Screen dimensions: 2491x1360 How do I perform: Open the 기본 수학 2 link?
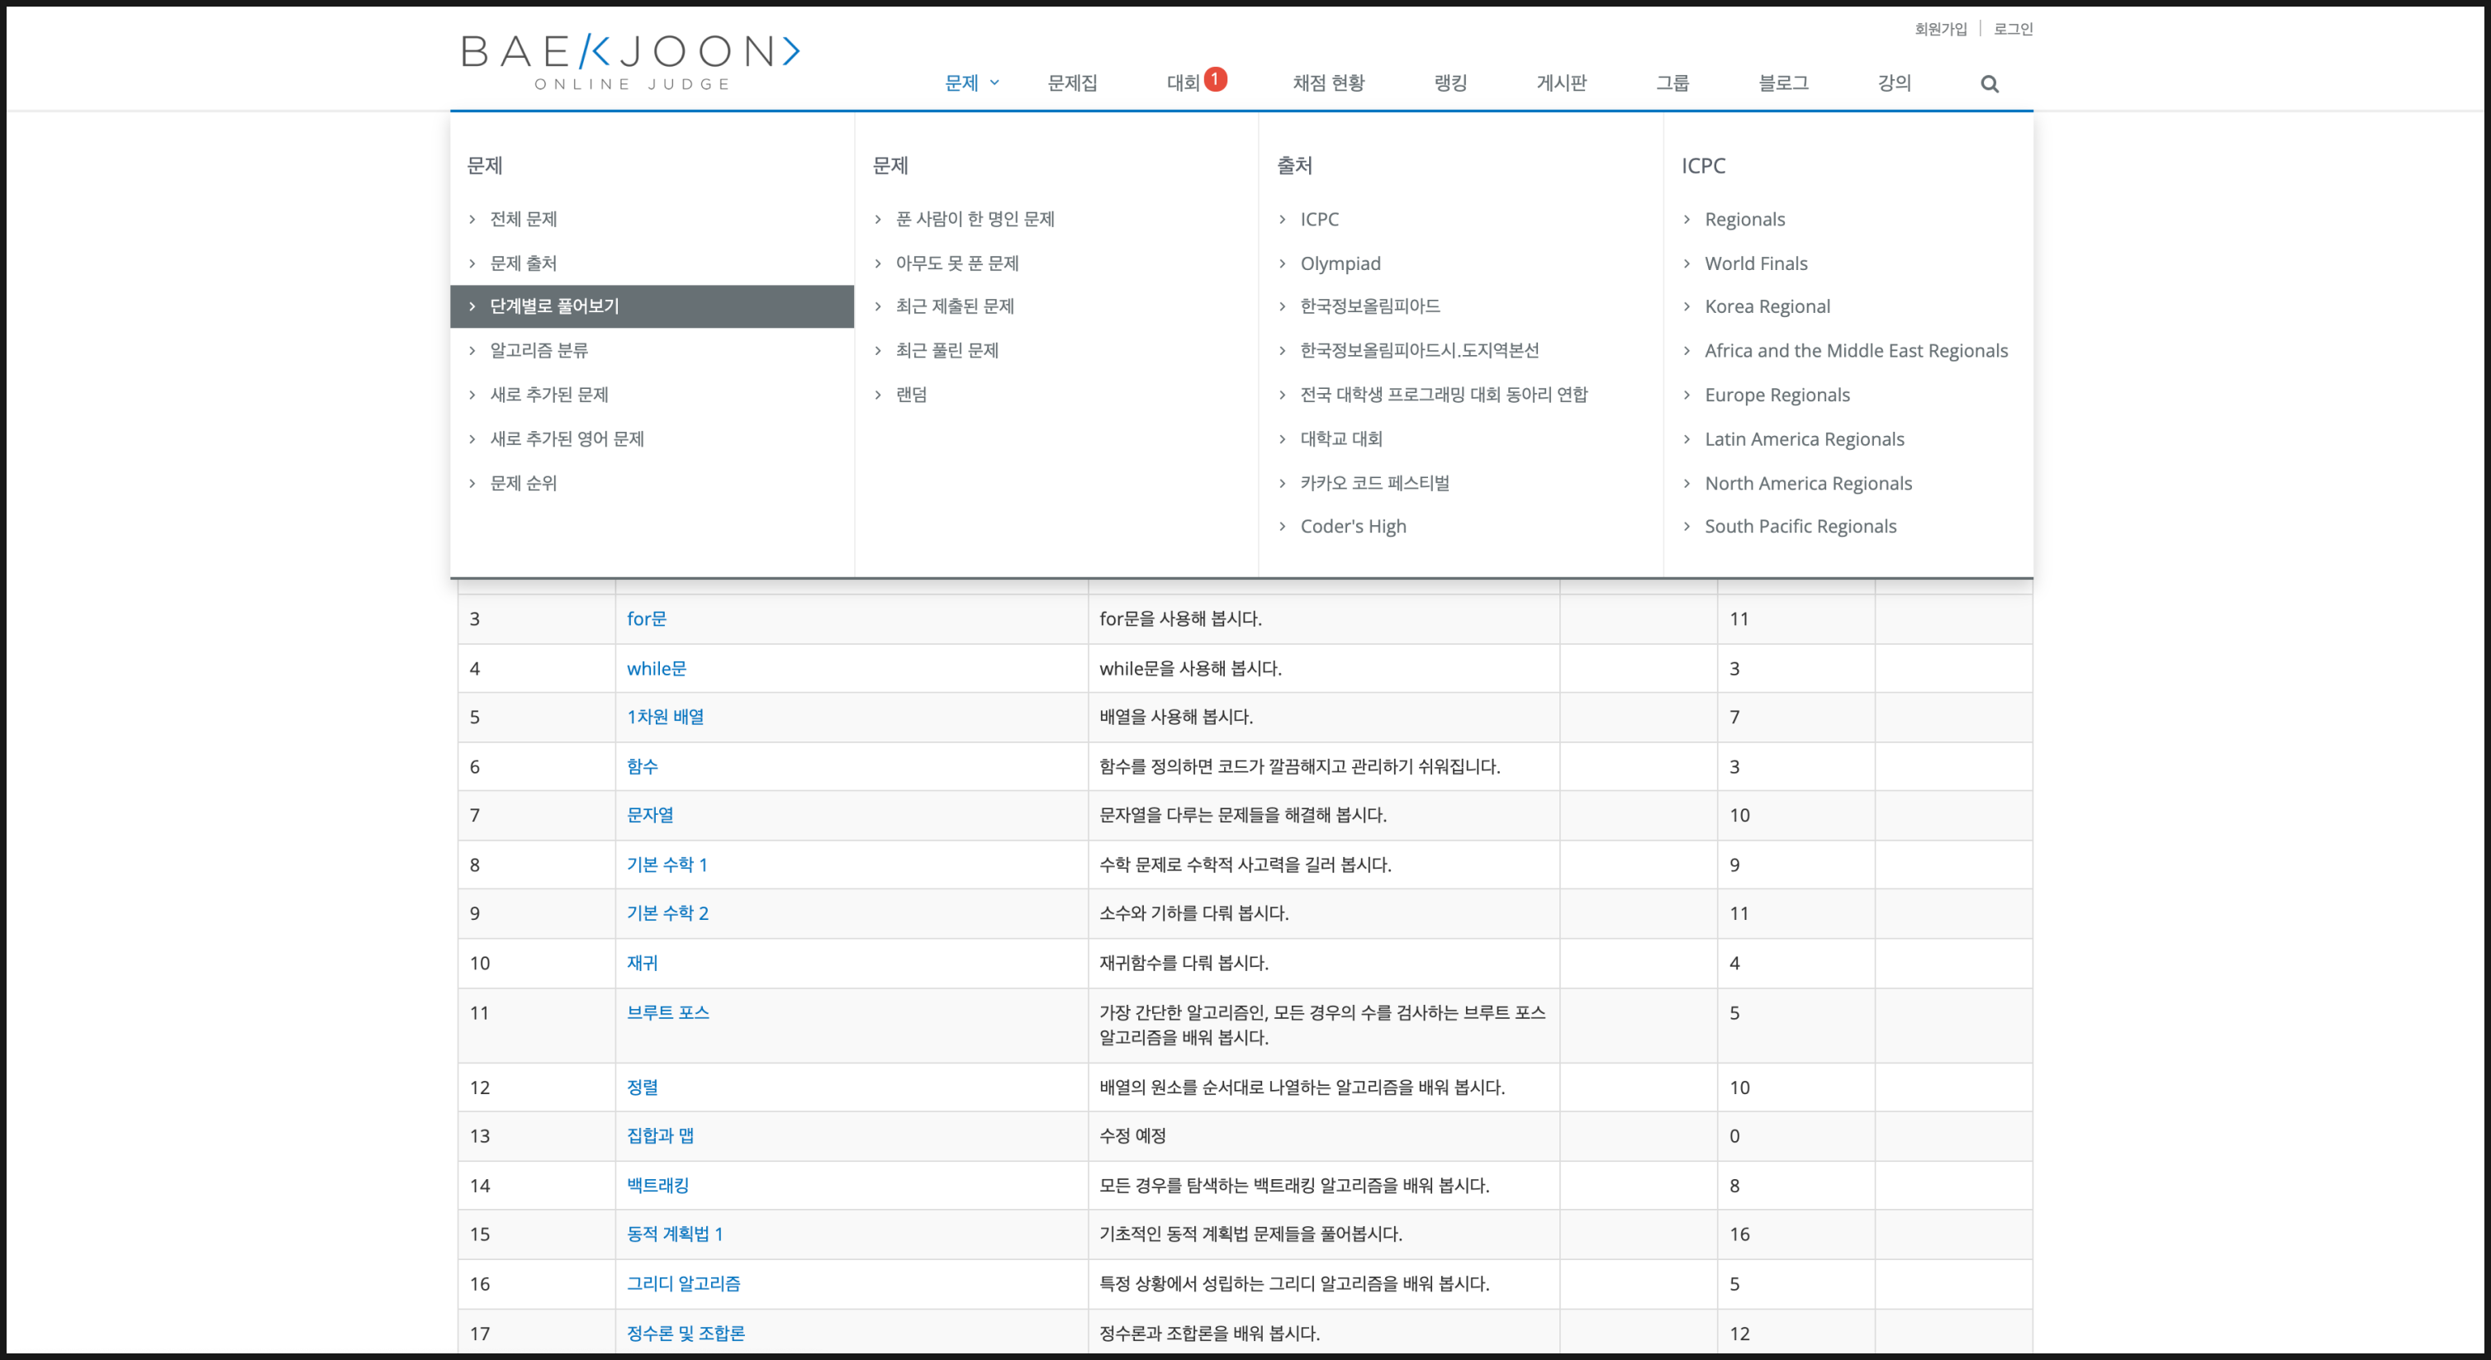click(667, 913)
